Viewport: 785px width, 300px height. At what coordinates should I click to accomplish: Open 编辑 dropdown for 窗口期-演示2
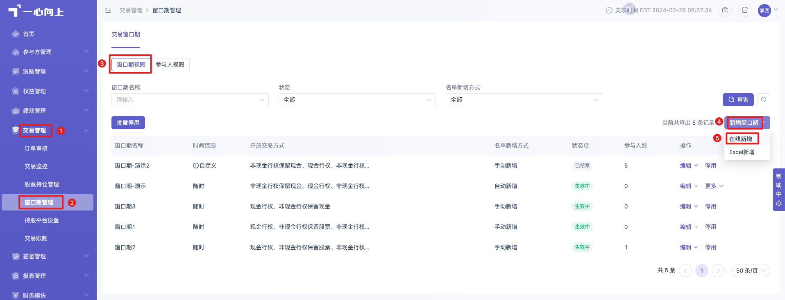[689, 166]
